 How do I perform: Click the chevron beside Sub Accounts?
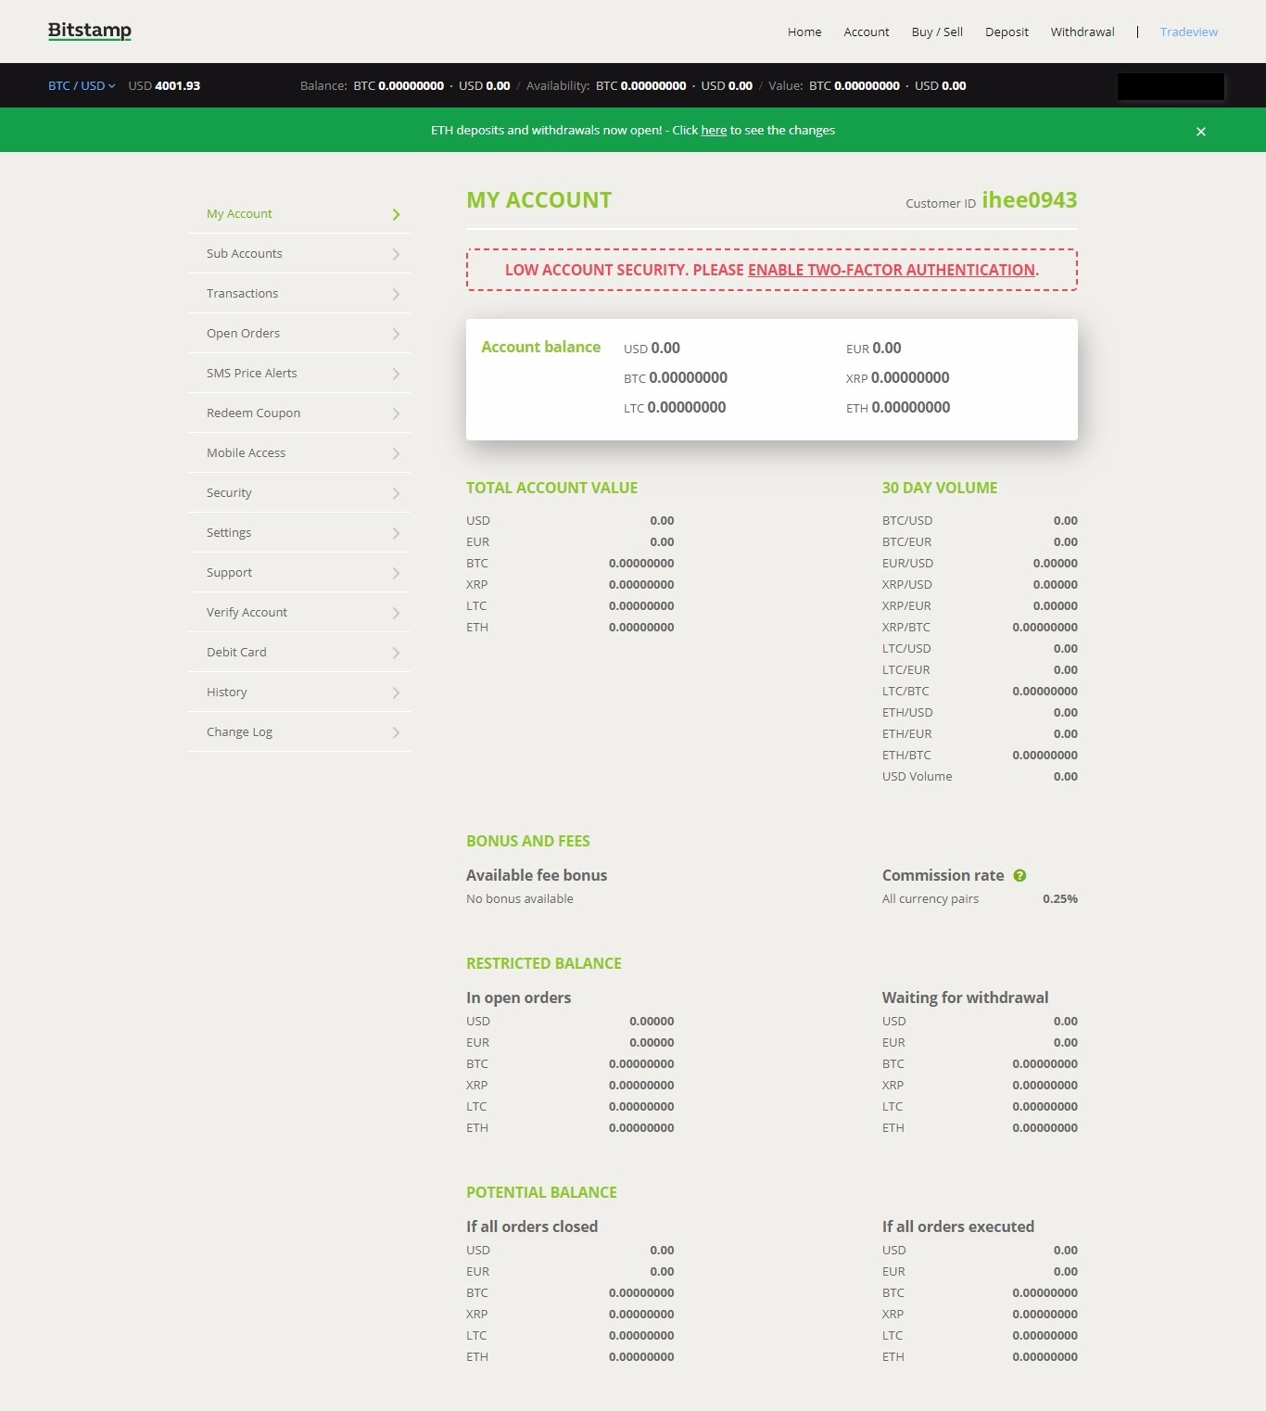[396, 254]
